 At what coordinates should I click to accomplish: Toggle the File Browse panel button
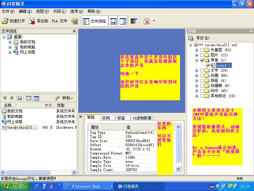click(95, 21)
